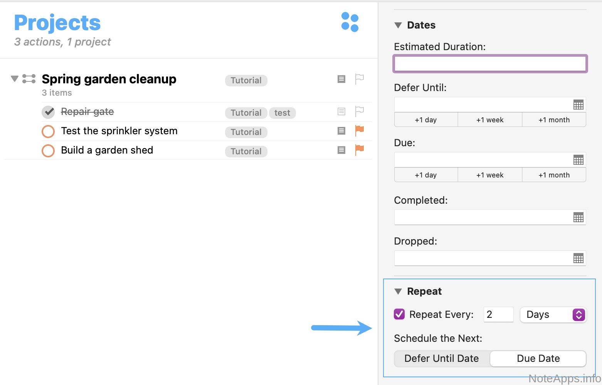Open the Days repeat unit dropdown
This screenshot has height=385, width=602.
click(553, 315)
